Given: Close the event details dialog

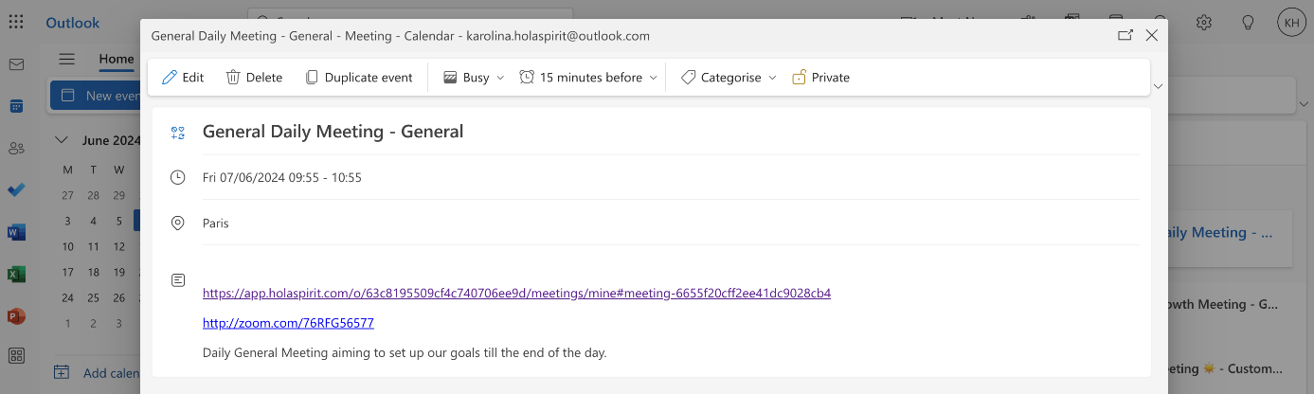Looking at the screenshot, I should pos(1152,35).
